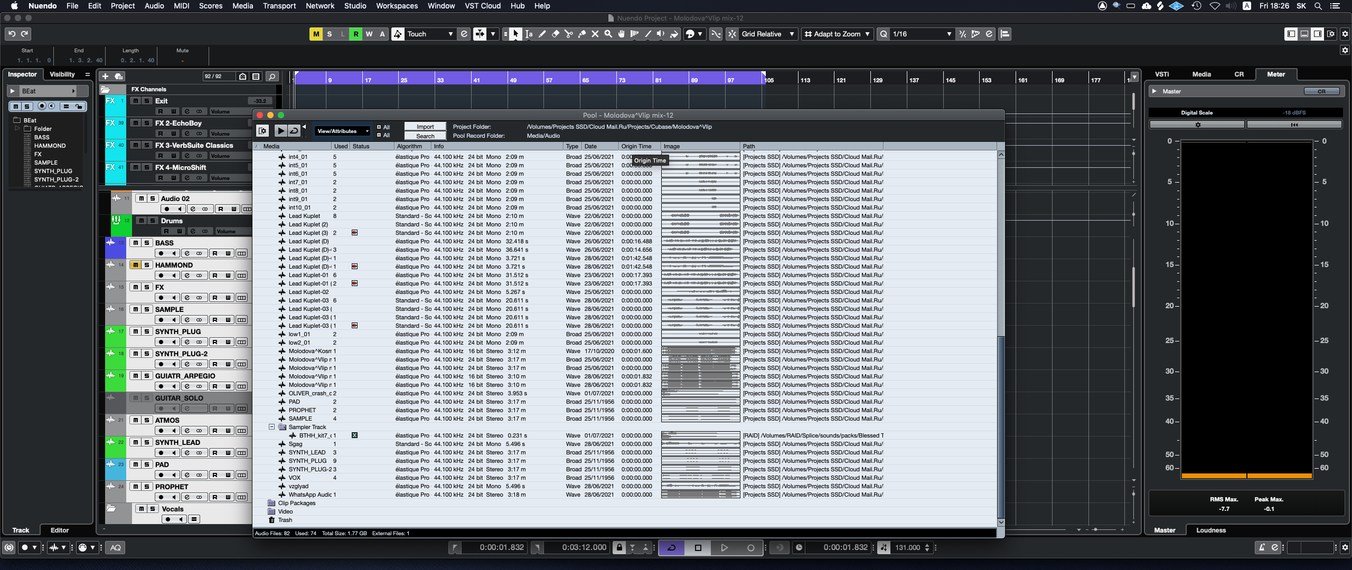Viewport: 1352px width, 570px height.
Task: Toggle global Read automation R button
Action: pyautogui.click(x=355, y=34)
